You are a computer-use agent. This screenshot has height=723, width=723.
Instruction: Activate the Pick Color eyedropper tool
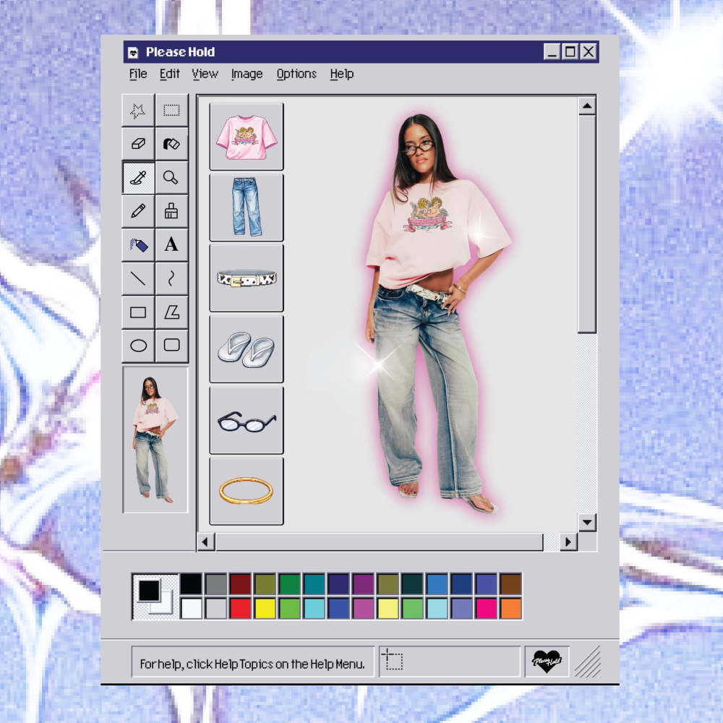(138, 178)
